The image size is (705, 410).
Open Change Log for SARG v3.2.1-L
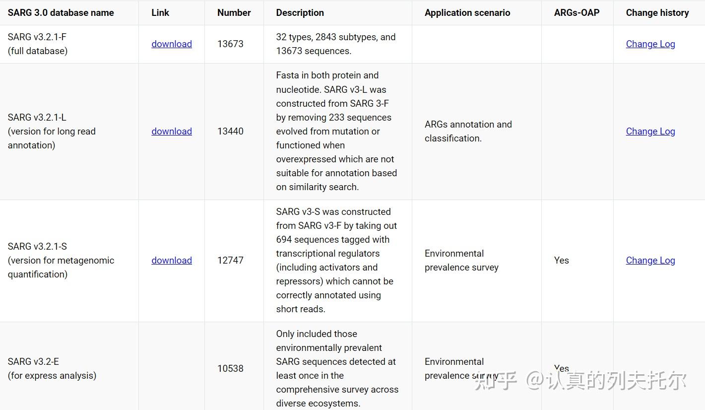650,131
